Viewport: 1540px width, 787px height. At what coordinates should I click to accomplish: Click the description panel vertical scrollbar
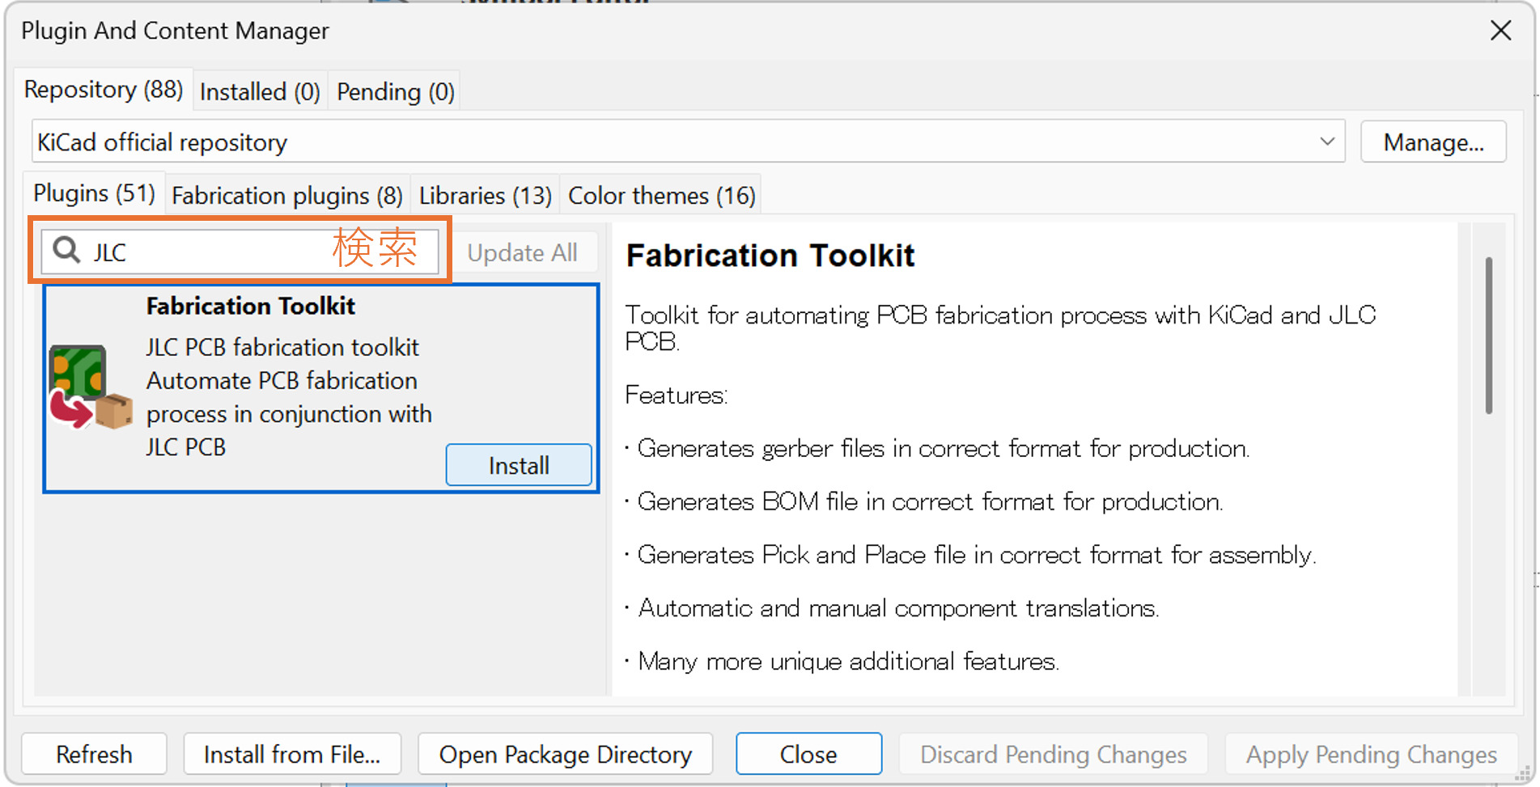[x=1488, y=335]
